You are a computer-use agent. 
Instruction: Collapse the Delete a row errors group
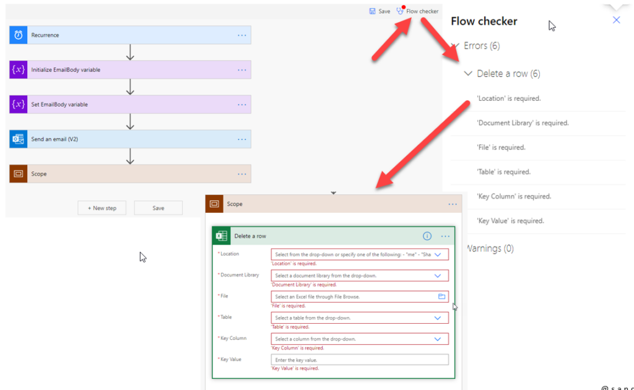469,74
